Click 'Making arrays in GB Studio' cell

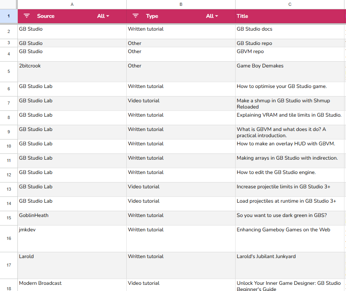(290, 161)
